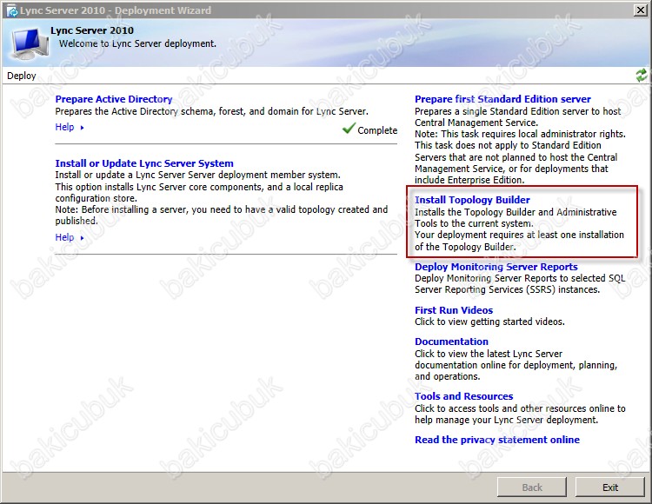Open Prepare Active Directory link
Screen dimensions: 652x504
point(114,99)
